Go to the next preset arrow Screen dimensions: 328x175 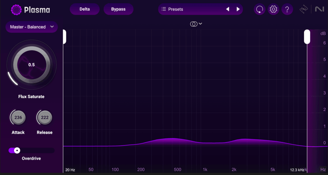(x=238, y=9)
